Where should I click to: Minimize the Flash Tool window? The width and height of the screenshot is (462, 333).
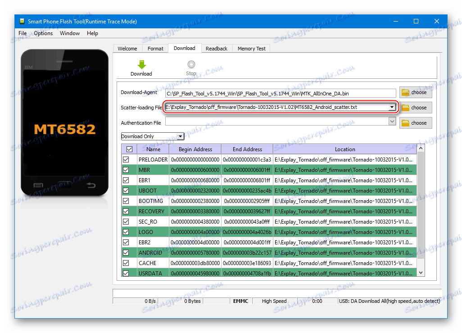point(396,21)
